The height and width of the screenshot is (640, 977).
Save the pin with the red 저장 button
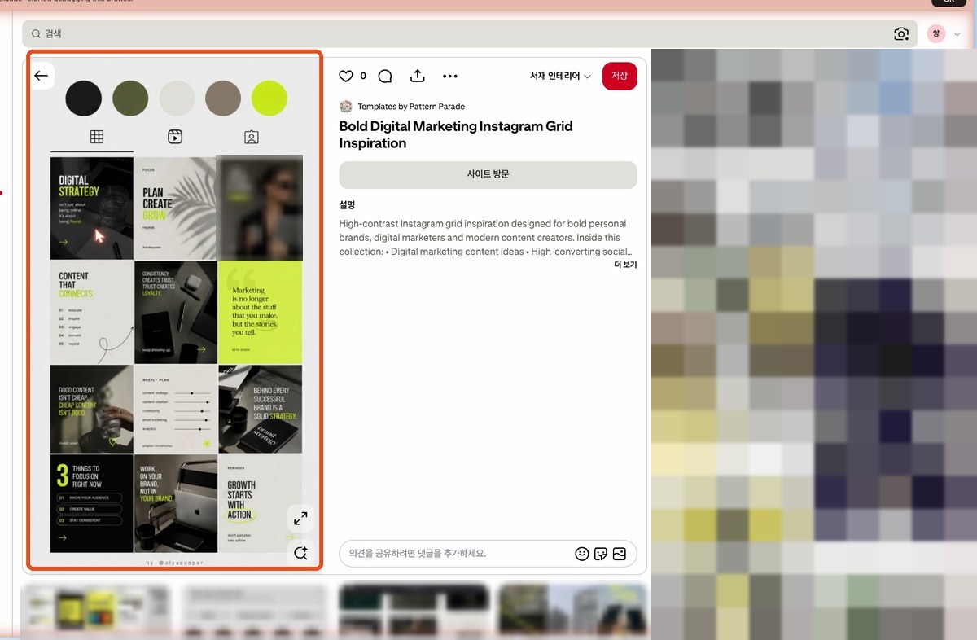click(620, 76)
